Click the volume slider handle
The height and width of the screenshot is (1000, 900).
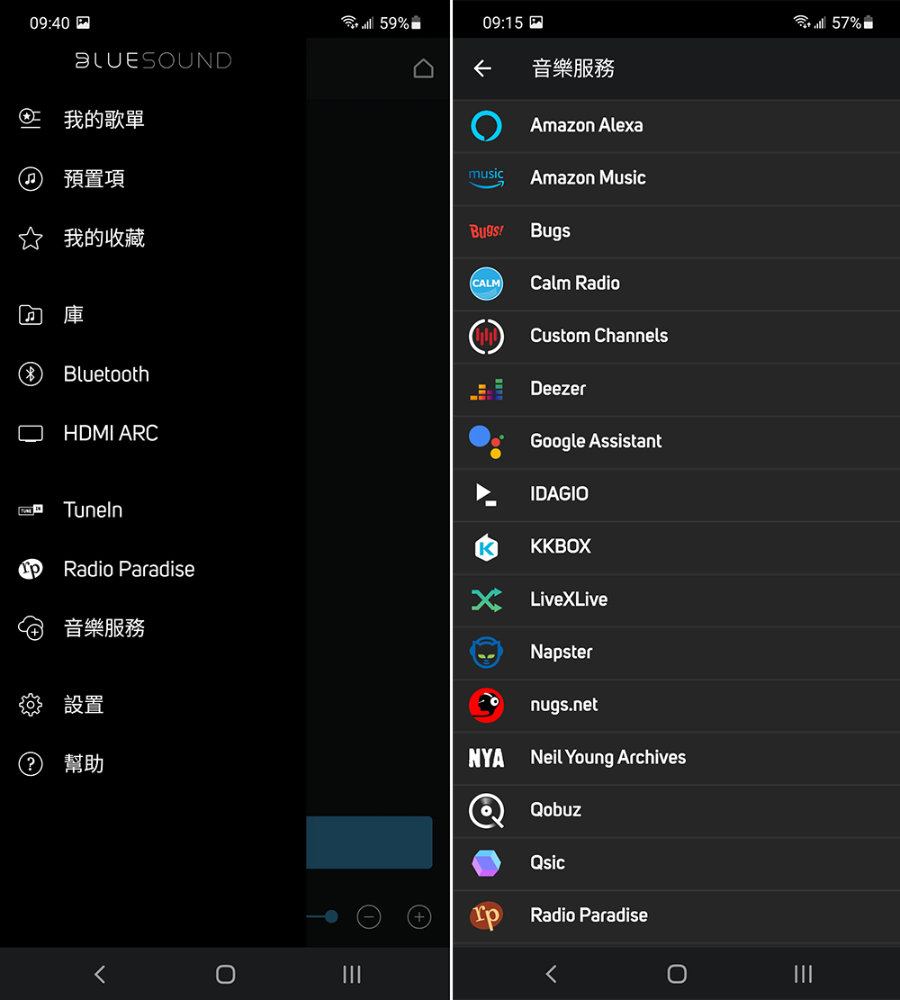pos(331,917)
